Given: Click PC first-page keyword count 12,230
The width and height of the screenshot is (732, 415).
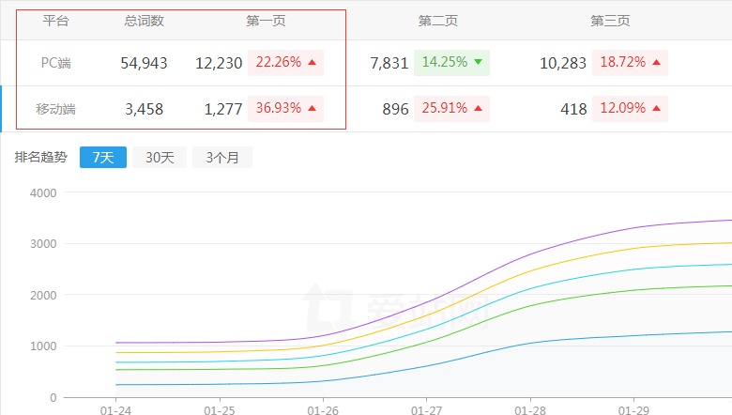Looking at the screenshot, I should [219, 64].
